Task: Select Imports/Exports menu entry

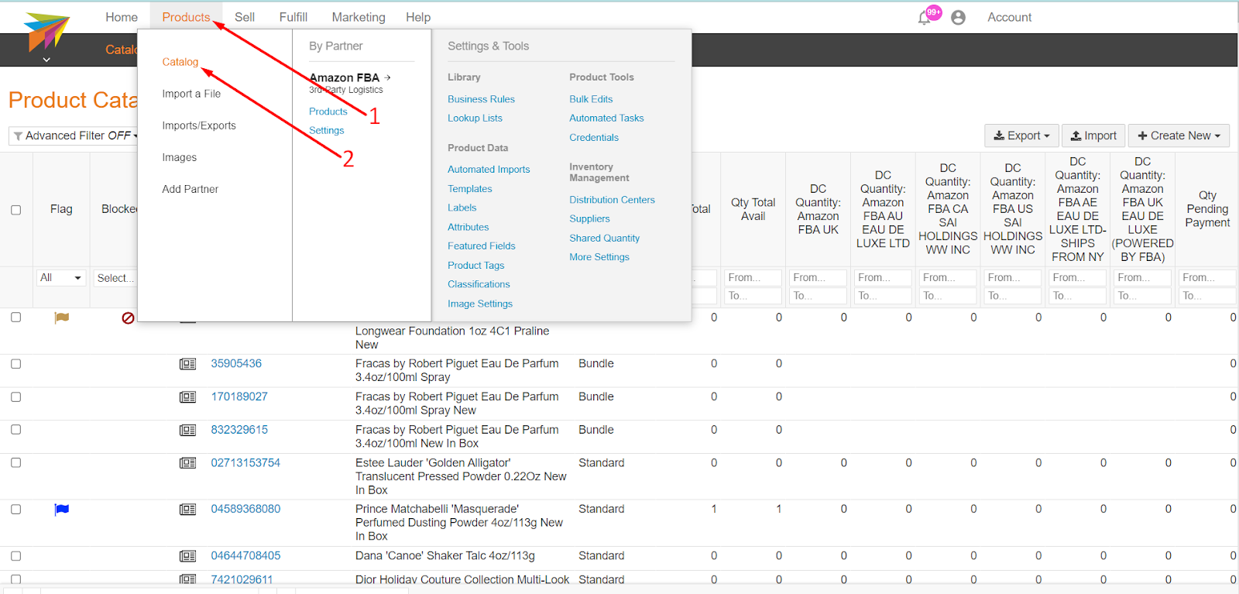Action: click(x=199, y=125)
